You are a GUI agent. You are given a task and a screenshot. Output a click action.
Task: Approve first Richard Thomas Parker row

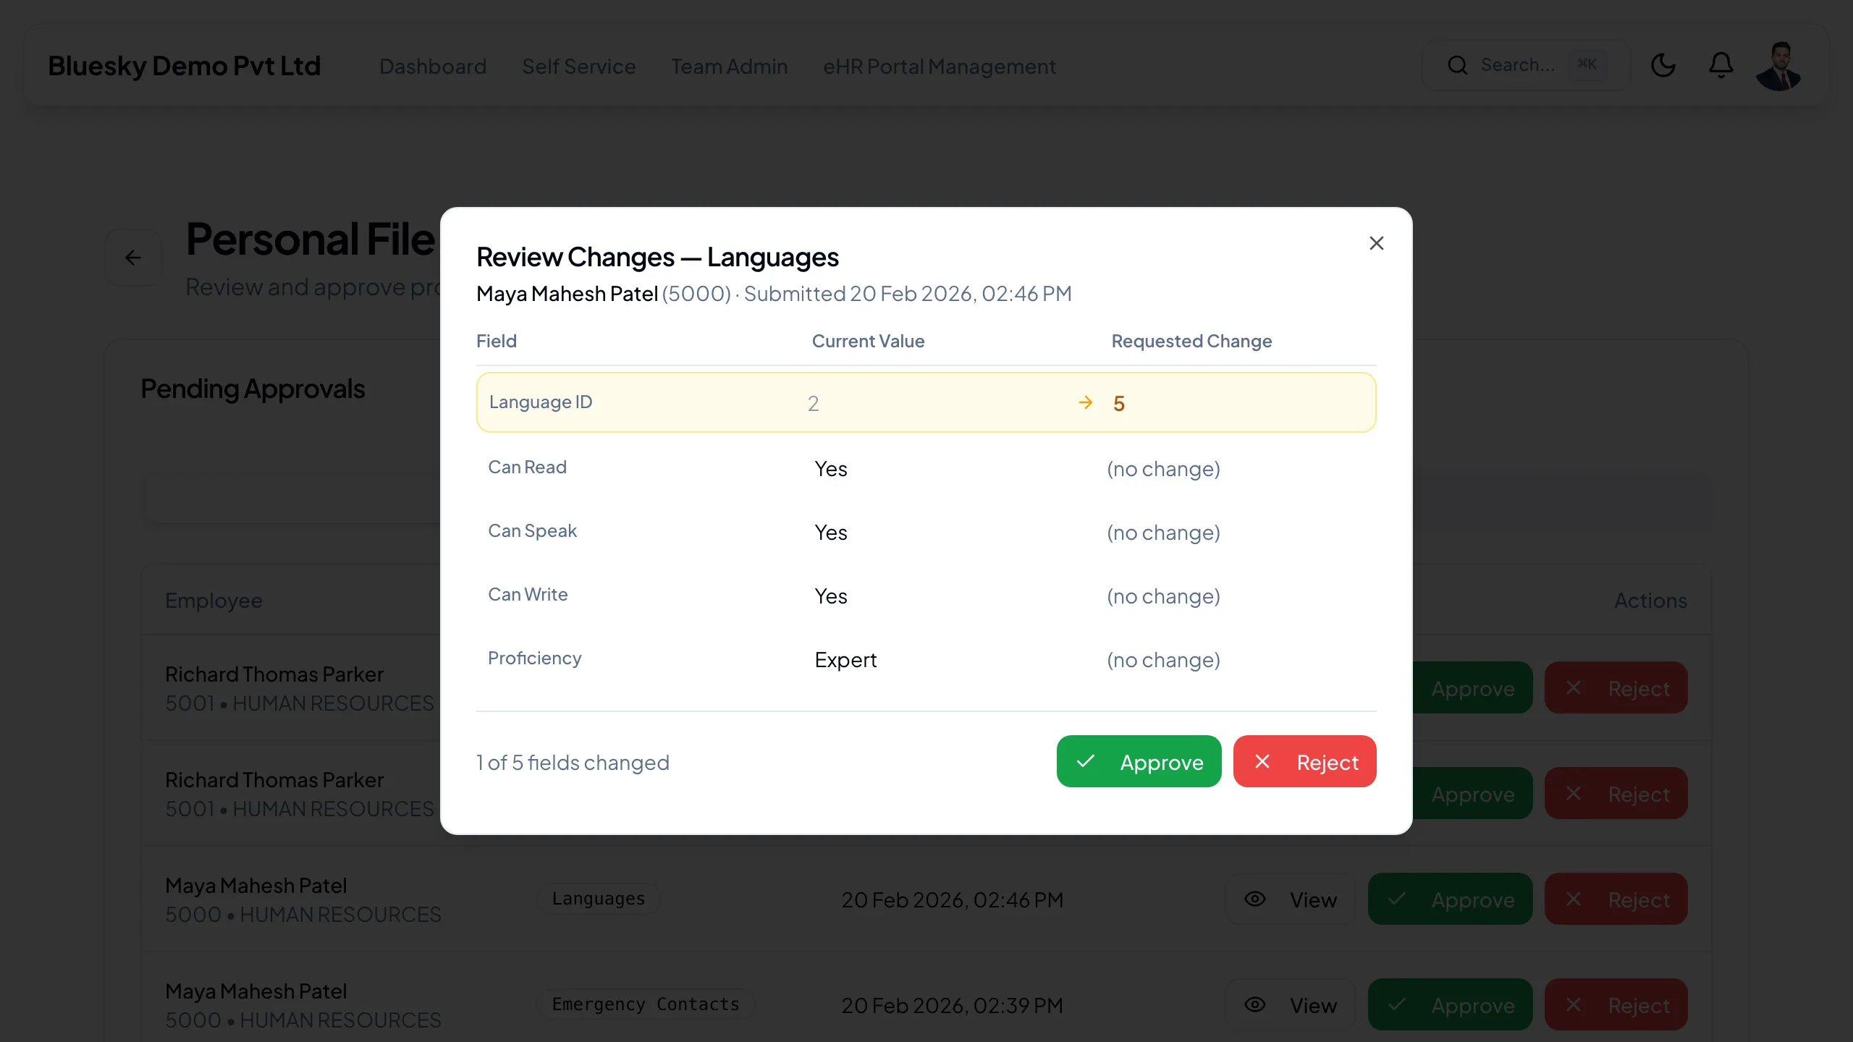(1472, 687)
